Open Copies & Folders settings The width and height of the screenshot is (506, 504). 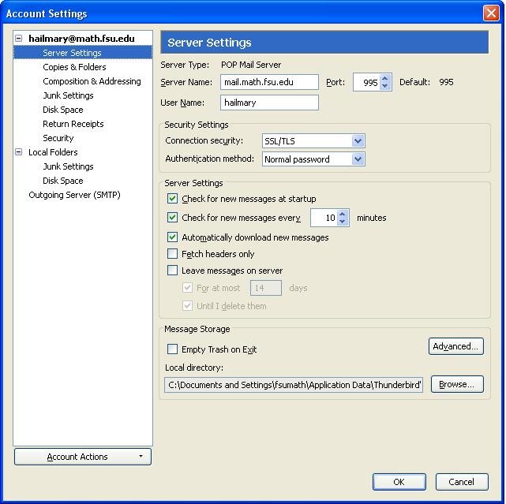pyautogui.click(x=74, y=67)
